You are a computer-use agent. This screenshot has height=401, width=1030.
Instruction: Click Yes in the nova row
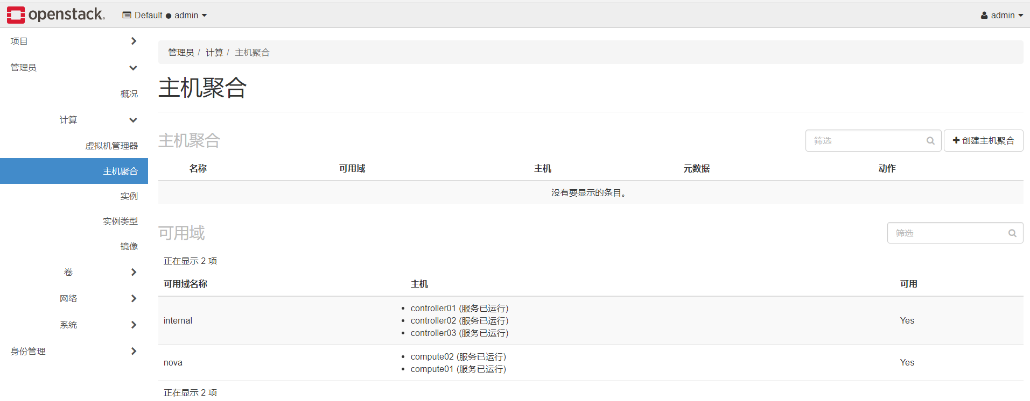pyautogui.click(x=907, y=362)
